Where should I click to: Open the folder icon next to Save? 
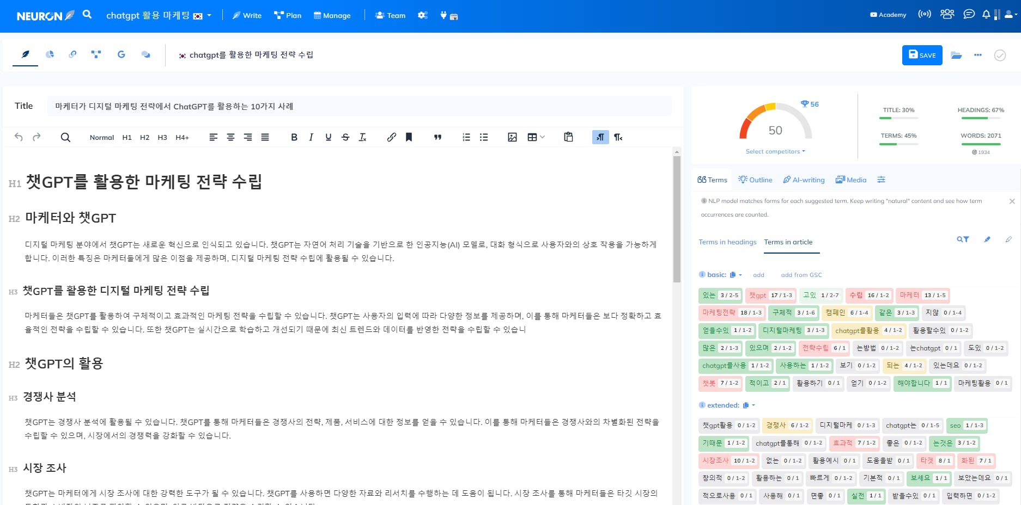956,55
